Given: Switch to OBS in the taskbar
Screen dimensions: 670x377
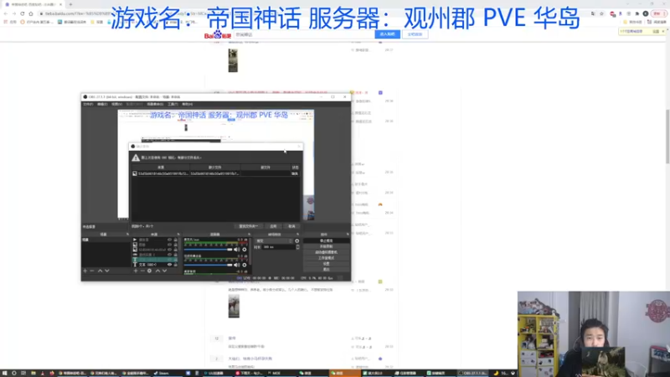Looking at the screenshot, I should click(x=472, y=373).
